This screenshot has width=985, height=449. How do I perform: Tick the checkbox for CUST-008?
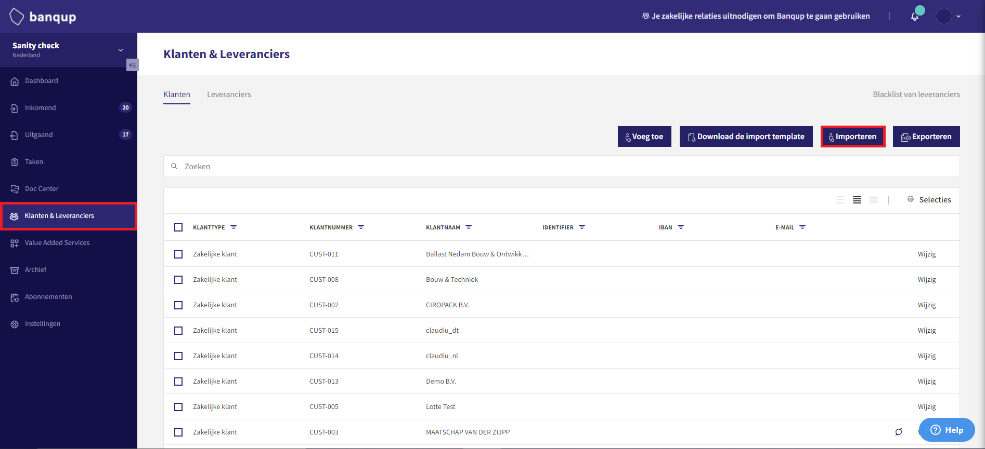(x=178, y=280)
